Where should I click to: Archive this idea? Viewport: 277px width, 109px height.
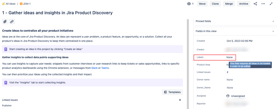244,4
